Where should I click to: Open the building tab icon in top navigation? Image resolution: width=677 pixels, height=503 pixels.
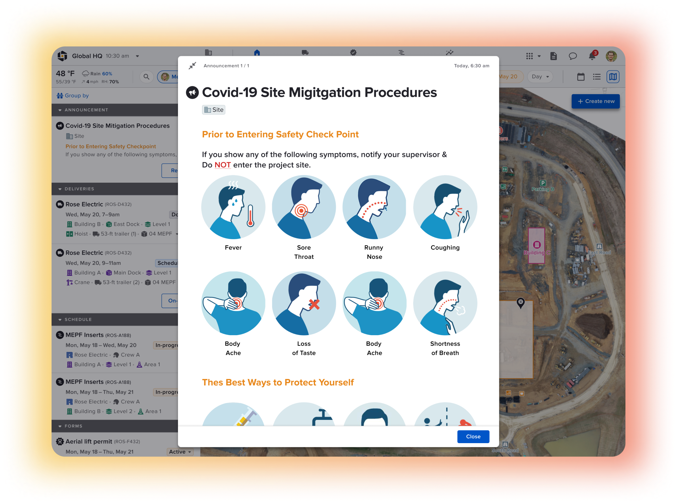tap(208, 52)
